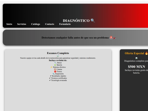Click the 'Incluye revisión de:' subtitle
The image size is (148, 111).
click(x=58, y=60)
